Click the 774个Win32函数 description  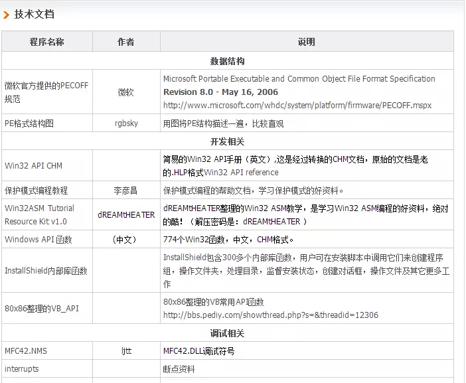click(x=228, y=240)
